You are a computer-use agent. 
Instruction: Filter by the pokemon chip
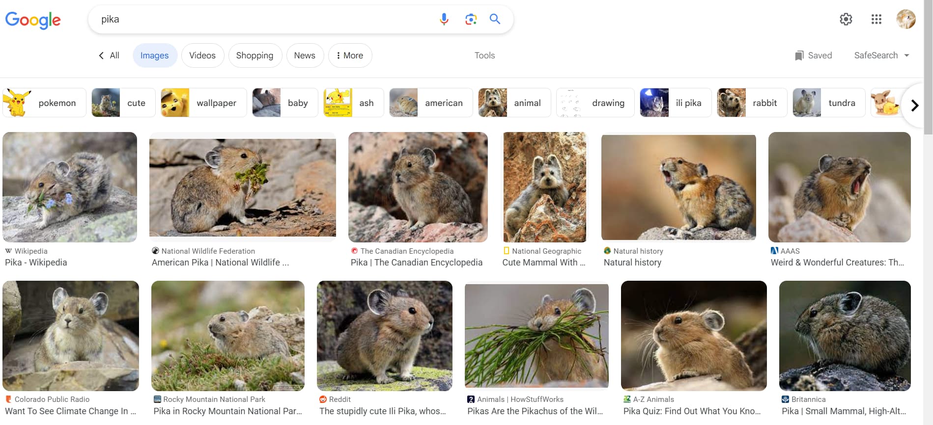tap(44, 103)
